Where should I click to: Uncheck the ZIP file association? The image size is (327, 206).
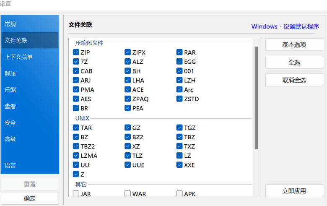click(76, 52)
